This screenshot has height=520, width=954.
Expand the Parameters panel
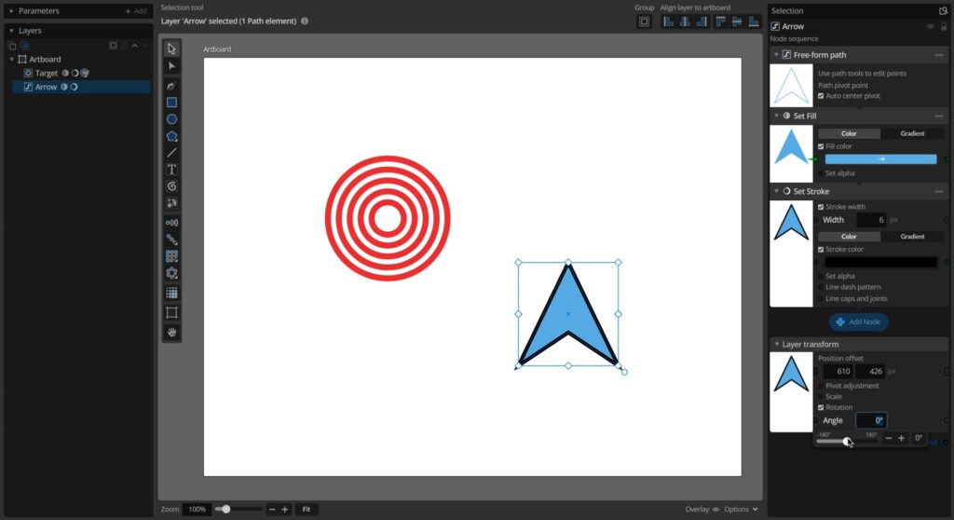tap(11, 11)
